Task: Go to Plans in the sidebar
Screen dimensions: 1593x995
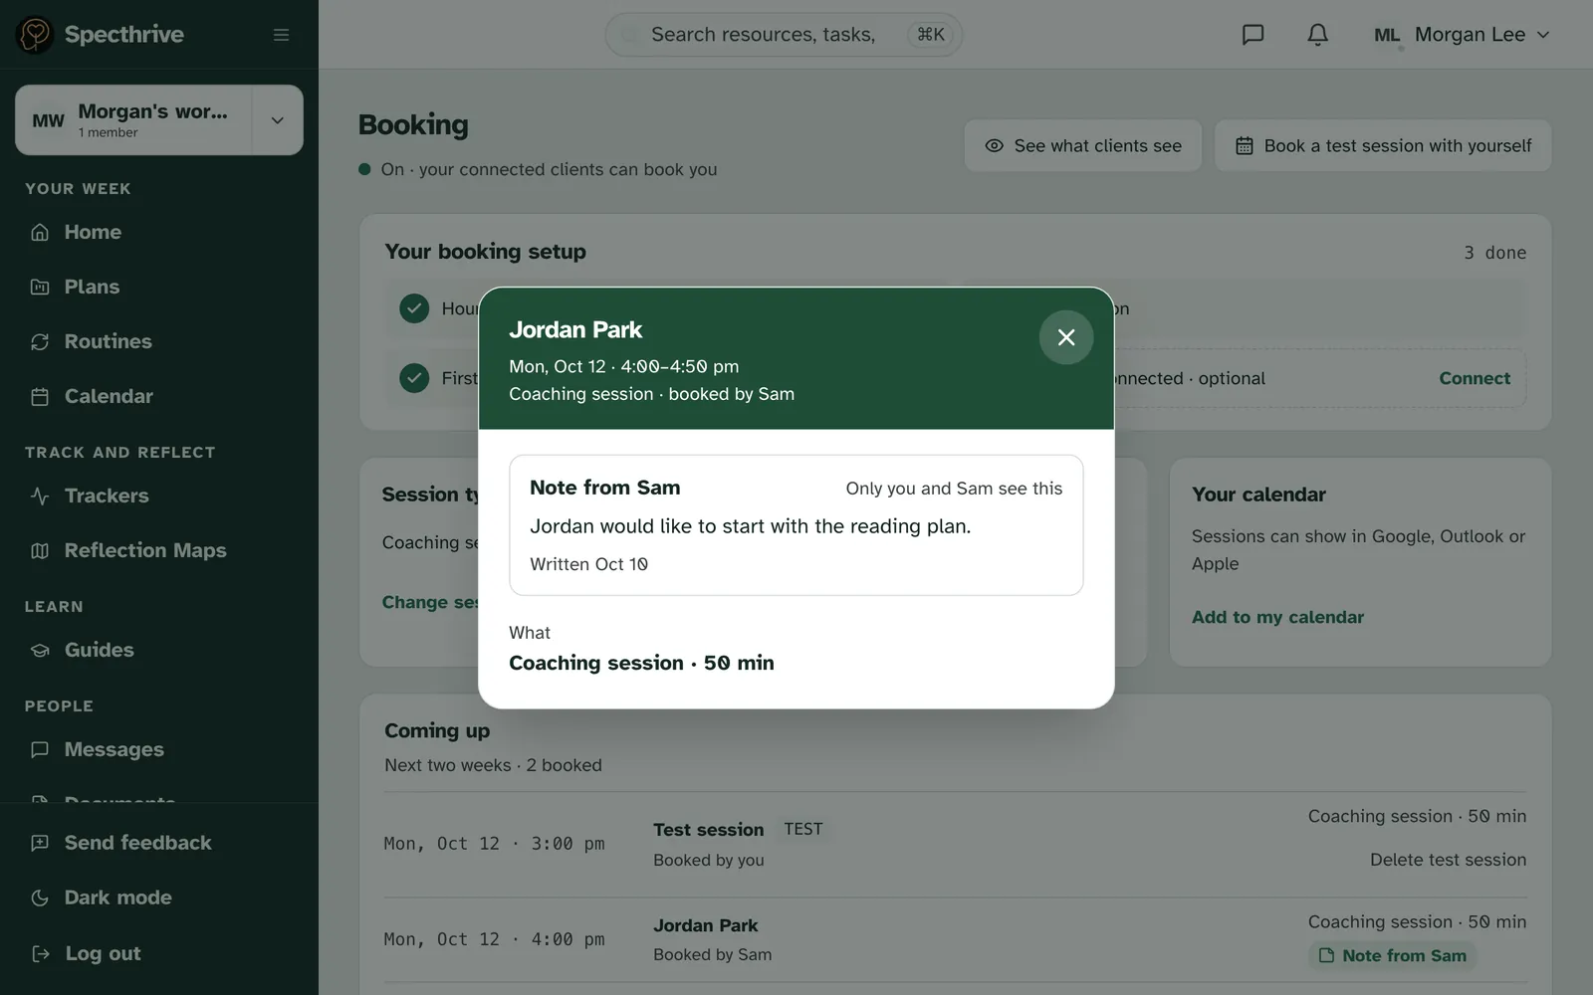Action: [x=159, y=287]
